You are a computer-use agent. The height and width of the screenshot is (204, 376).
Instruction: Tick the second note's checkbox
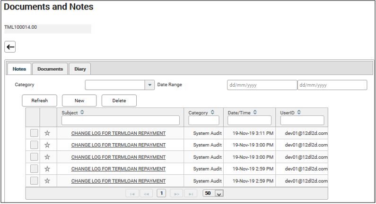tap(34, 145)
